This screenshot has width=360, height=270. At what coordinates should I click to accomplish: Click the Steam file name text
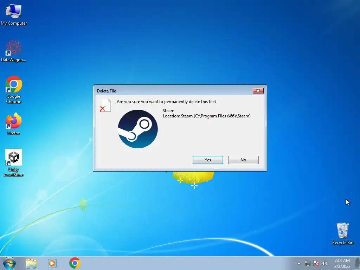[x=168, y=111]
